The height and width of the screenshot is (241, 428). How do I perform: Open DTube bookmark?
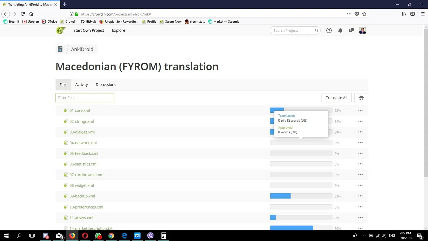[49, 22]
